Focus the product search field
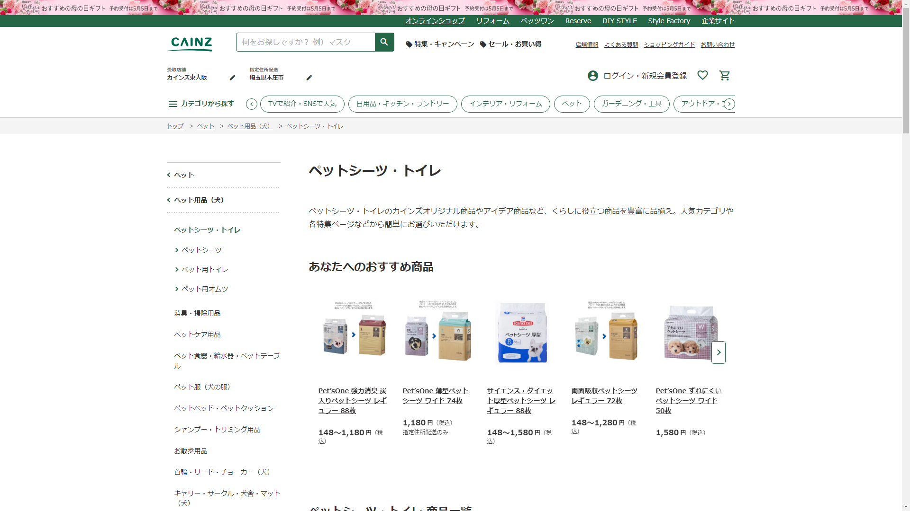The image size is (910, 511). point(306,42)
